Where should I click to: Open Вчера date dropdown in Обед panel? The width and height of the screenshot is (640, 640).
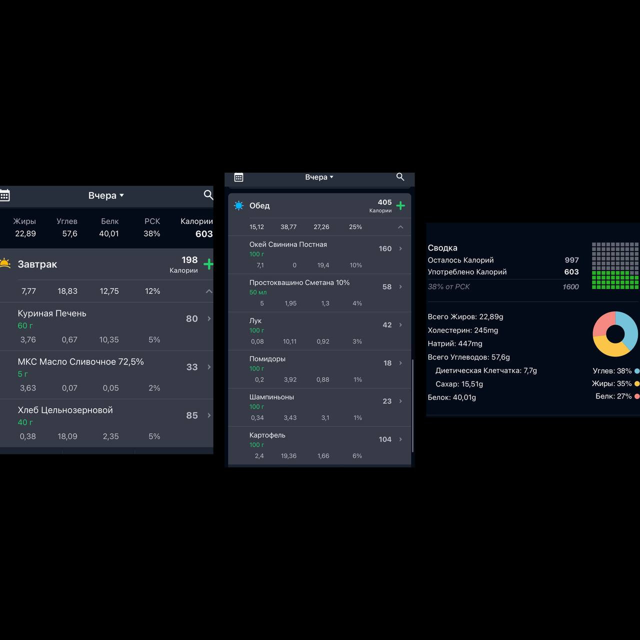(319, 177)
